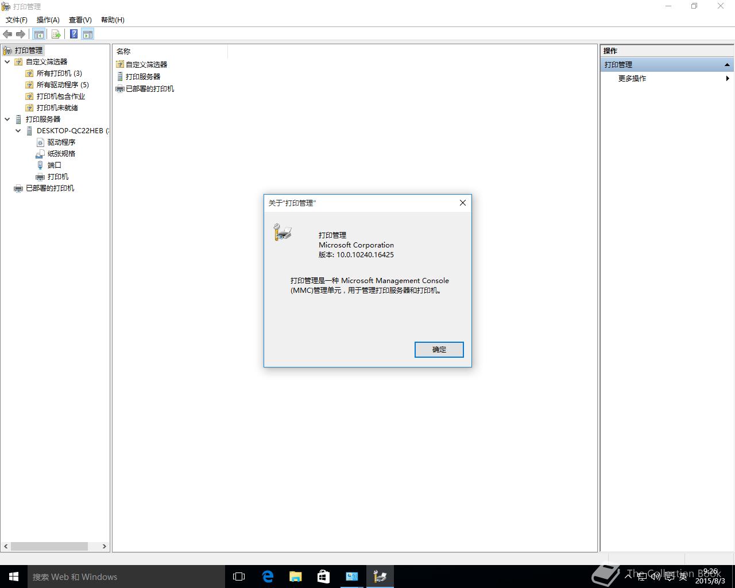Select the 所有驱动程序 (5) filter icon
Viewport: 735px width, 588px height.
click(29, 84)
